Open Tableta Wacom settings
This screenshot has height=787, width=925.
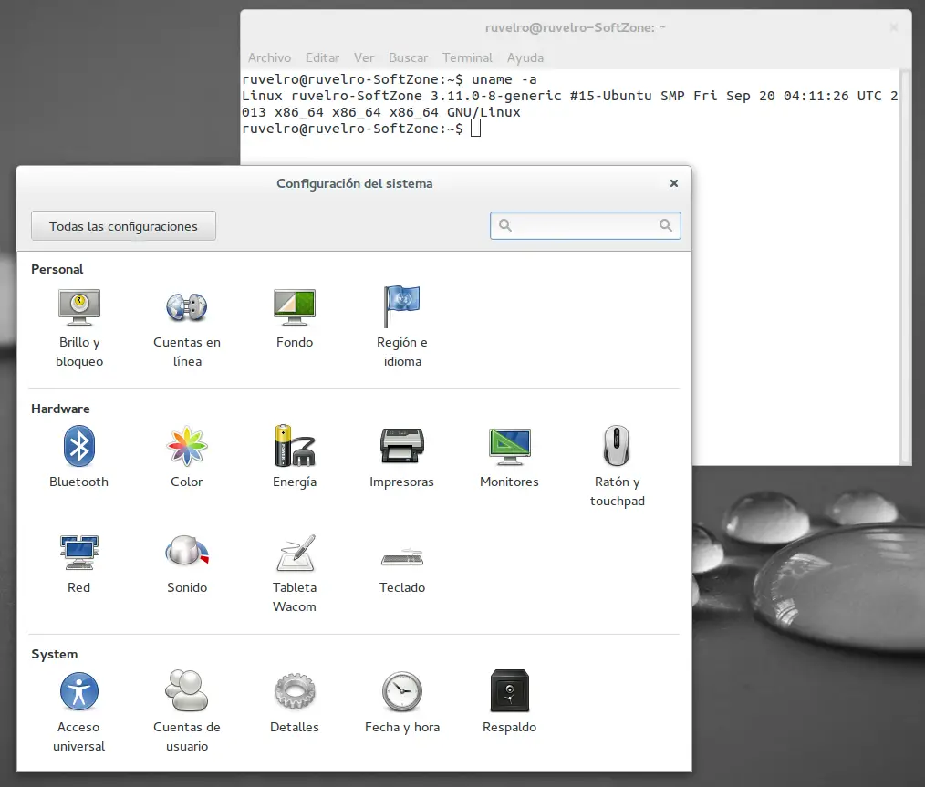click(295, 573)
